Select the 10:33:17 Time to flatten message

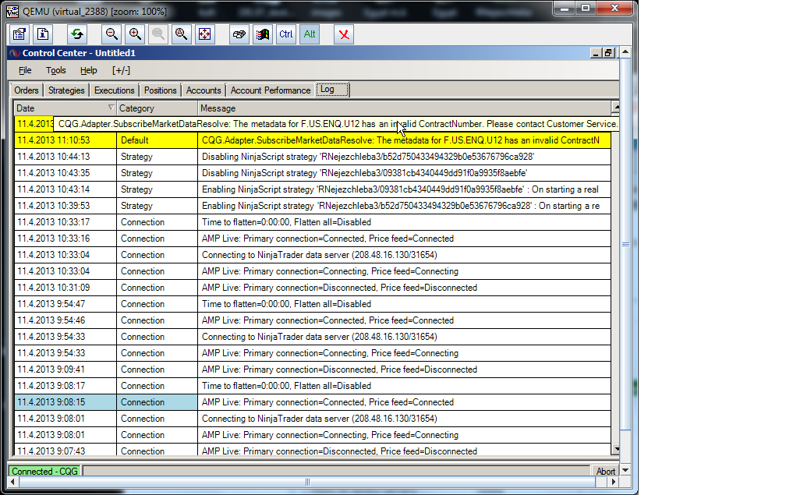click(404, 222)
